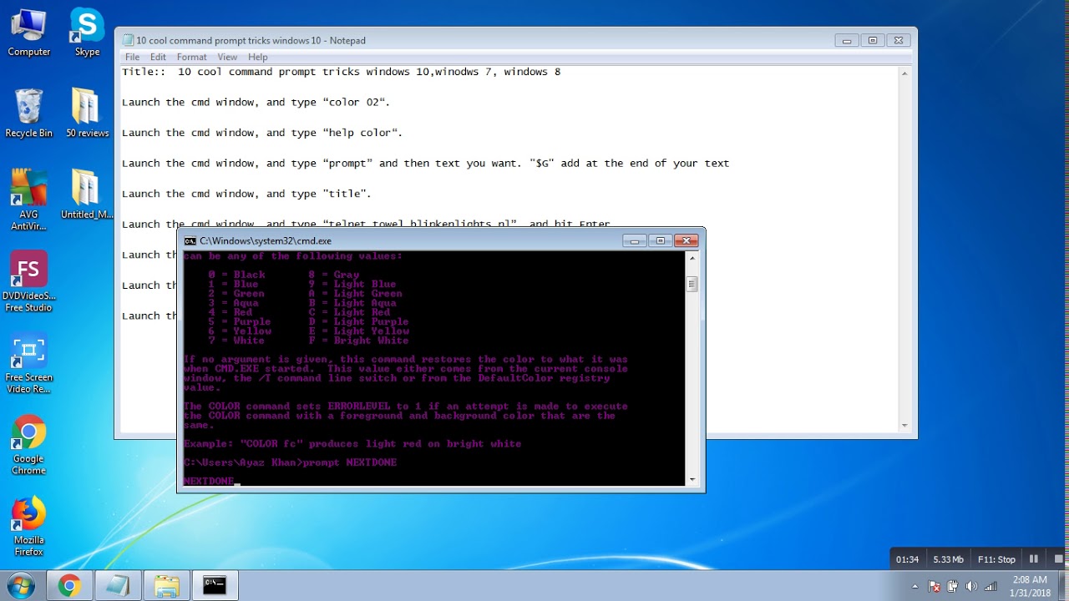Click Notepad scrollbar up arrow
1069x601 pixels.
point(904,73)
